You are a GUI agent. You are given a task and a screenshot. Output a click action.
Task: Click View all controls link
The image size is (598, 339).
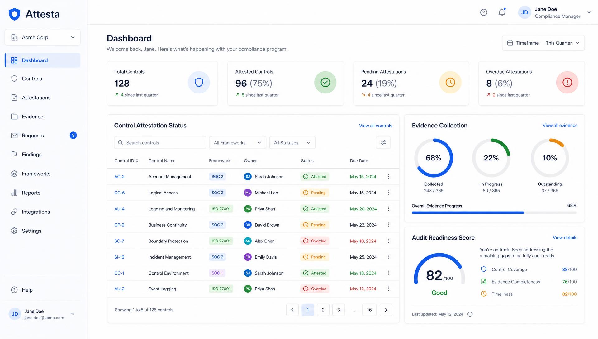(375, 126)
